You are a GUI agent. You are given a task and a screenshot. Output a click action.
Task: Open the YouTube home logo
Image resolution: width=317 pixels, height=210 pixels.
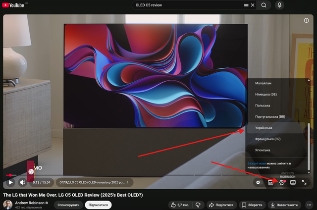[x=13, y=5]
